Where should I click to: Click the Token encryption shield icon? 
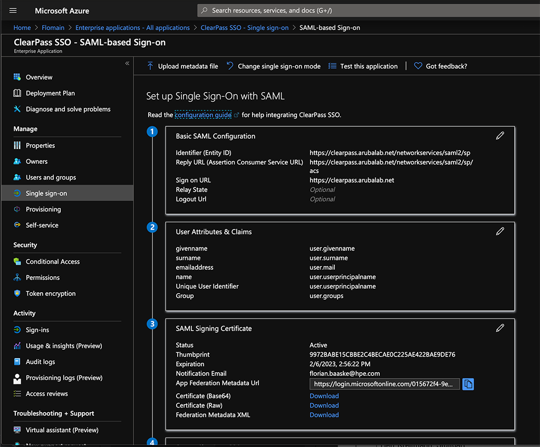pos(17,293)
